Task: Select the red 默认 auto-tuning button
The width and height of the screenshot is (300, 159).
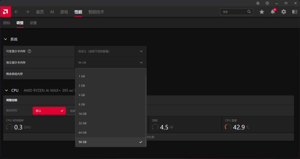Action: (49, 111)
